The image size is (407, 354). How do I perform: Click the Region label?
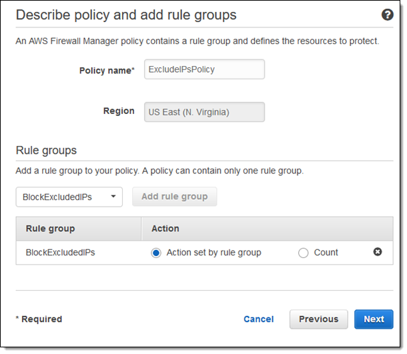[x=119, y=111]
